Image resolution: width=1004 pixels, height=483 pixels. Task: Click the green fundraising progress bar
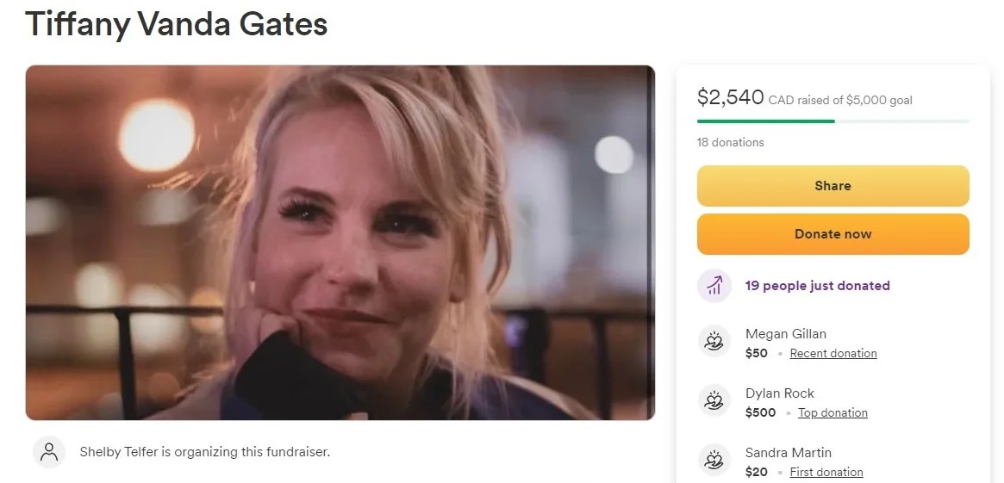point(833,121)
